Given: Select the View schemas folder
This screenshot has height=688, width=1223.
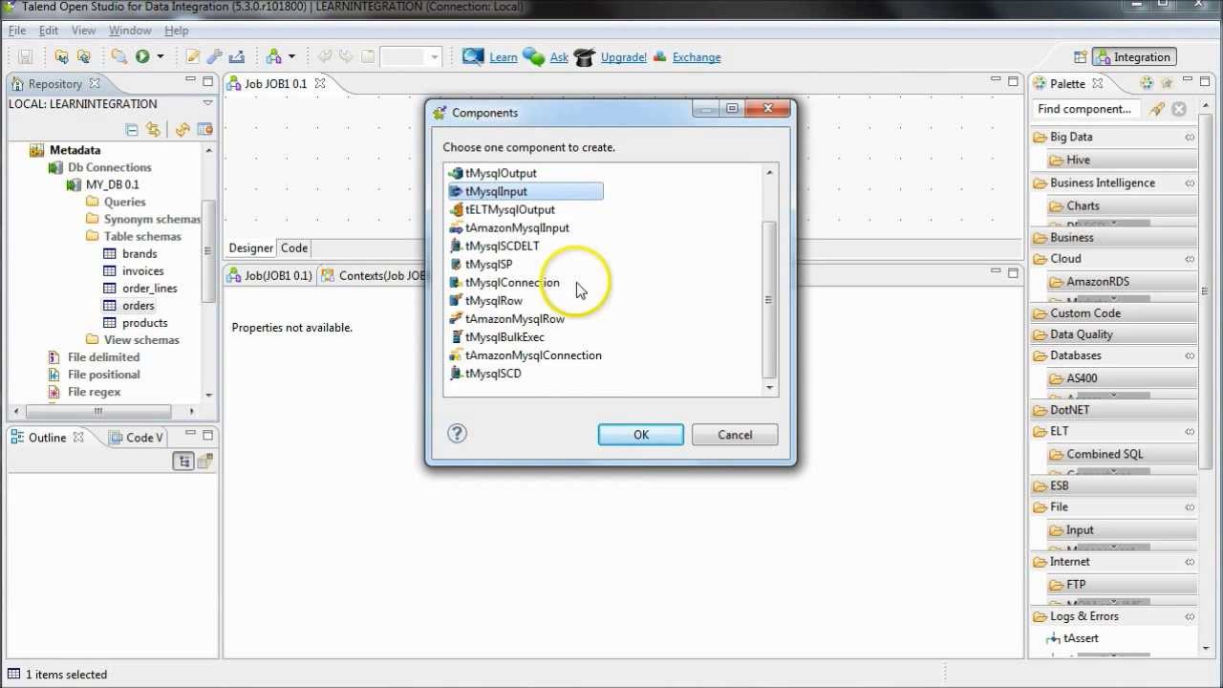Looking at the screenshot, I should (x=141, y=340).
